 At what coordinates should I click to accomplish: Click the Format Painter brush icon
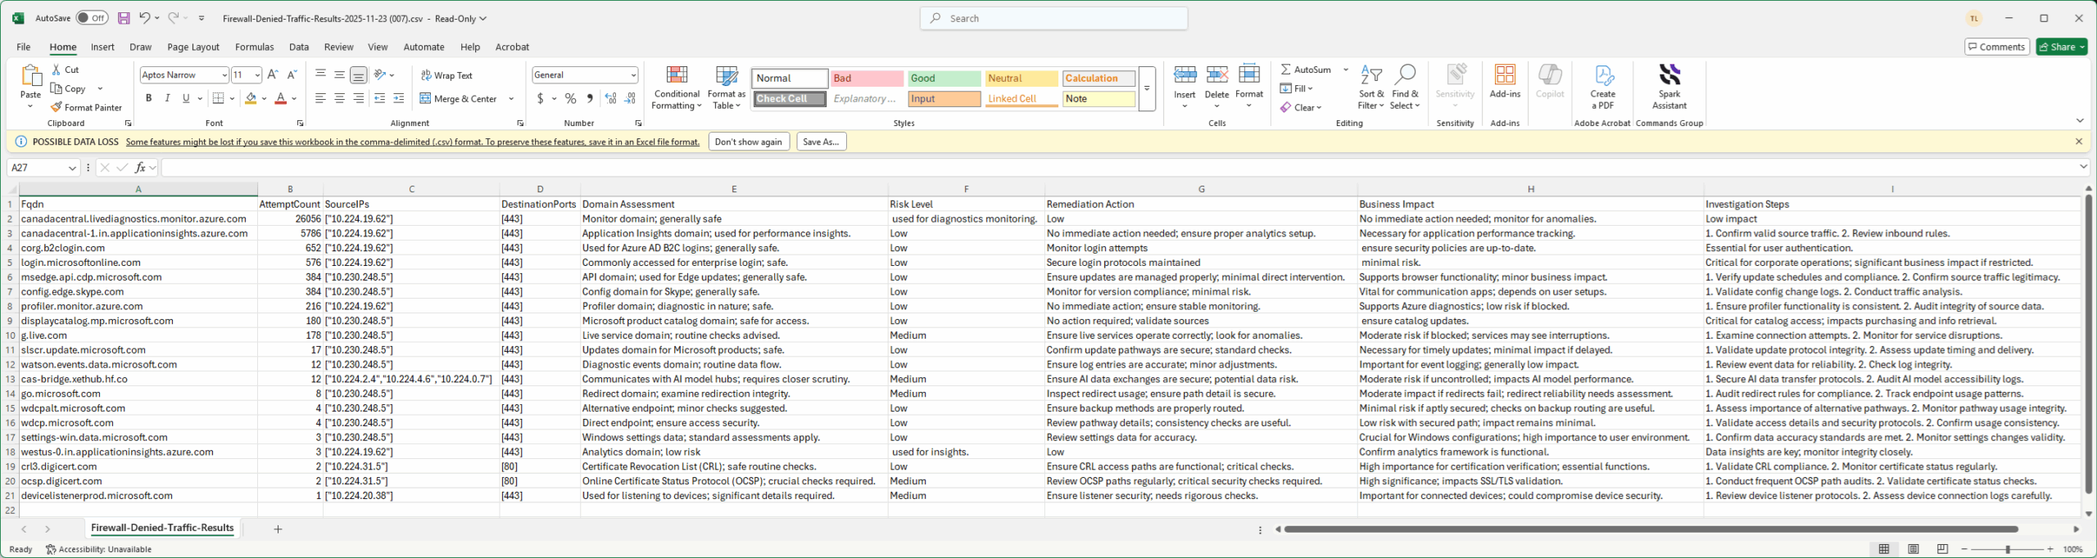(x=57, y=107)
